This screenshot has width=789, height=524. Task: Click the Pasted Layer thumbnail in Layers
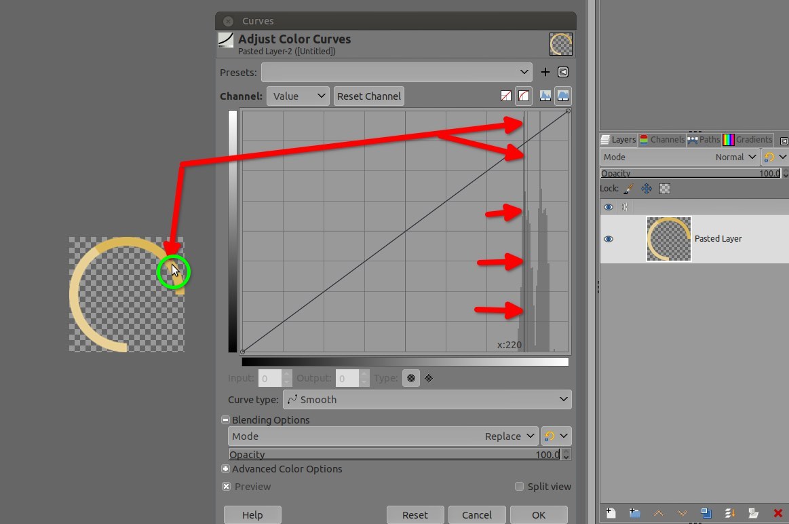(669, 239)
